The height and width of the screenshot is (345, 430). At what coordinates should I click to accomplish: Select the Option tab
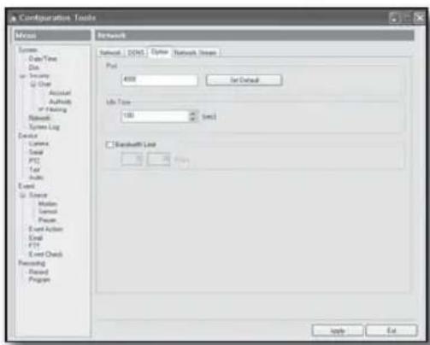tap(160, 52)
